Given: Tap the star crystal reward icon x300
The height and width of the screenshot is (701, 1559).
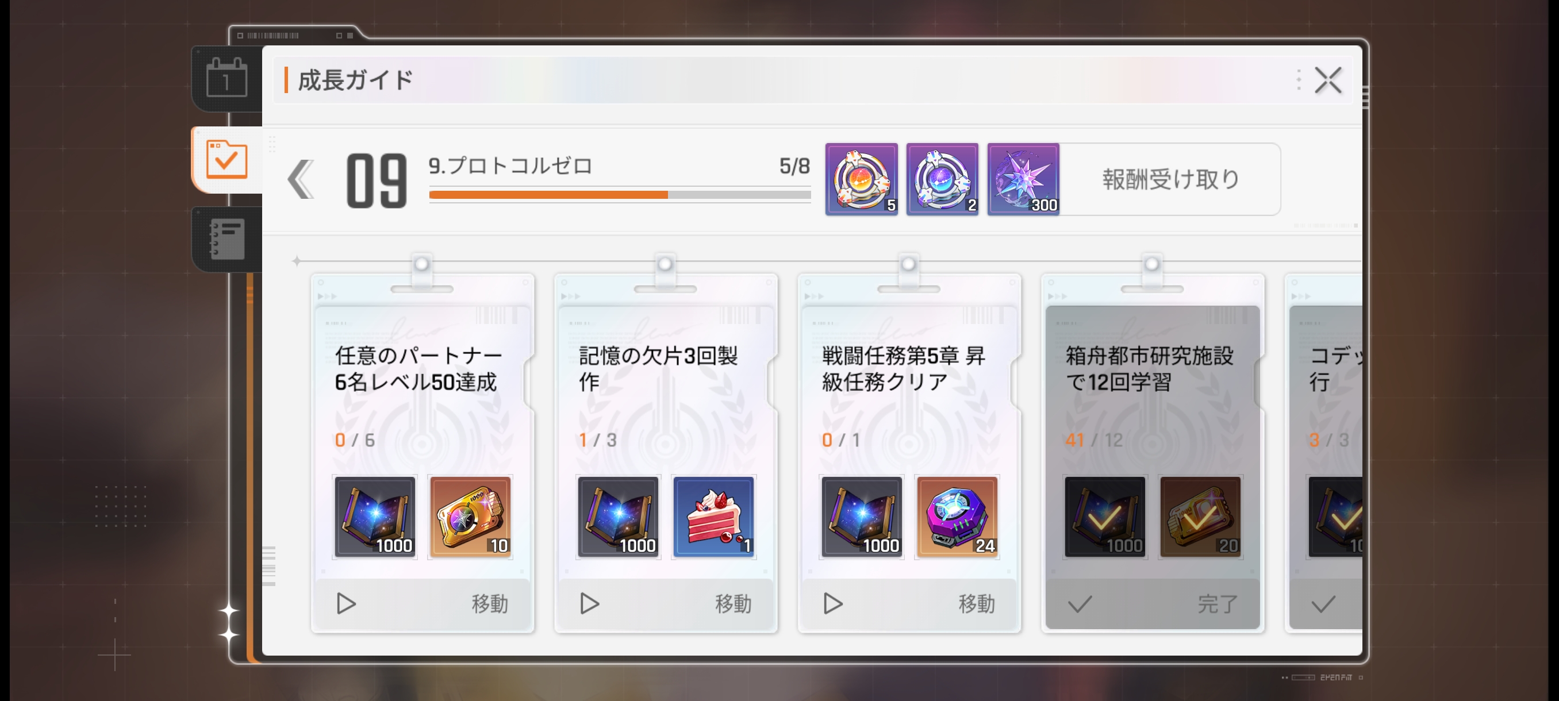Looking at the screenshot, I should [x=1023, y=179].
